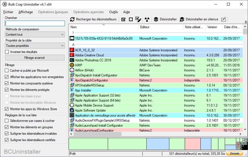Click the 1527c705 entry icon
Image resolution: width=248 pixels, height=157 pixels.
pyautogui.click(x=72, y=38)
